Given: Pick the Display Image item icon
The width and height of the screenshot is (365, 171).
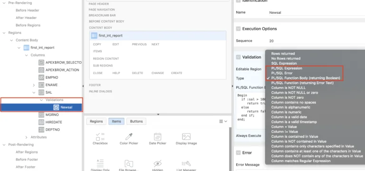Looking at the screenshot, I should point(186,137).
